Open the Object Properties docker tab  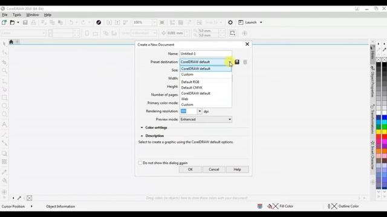point(372,82)
